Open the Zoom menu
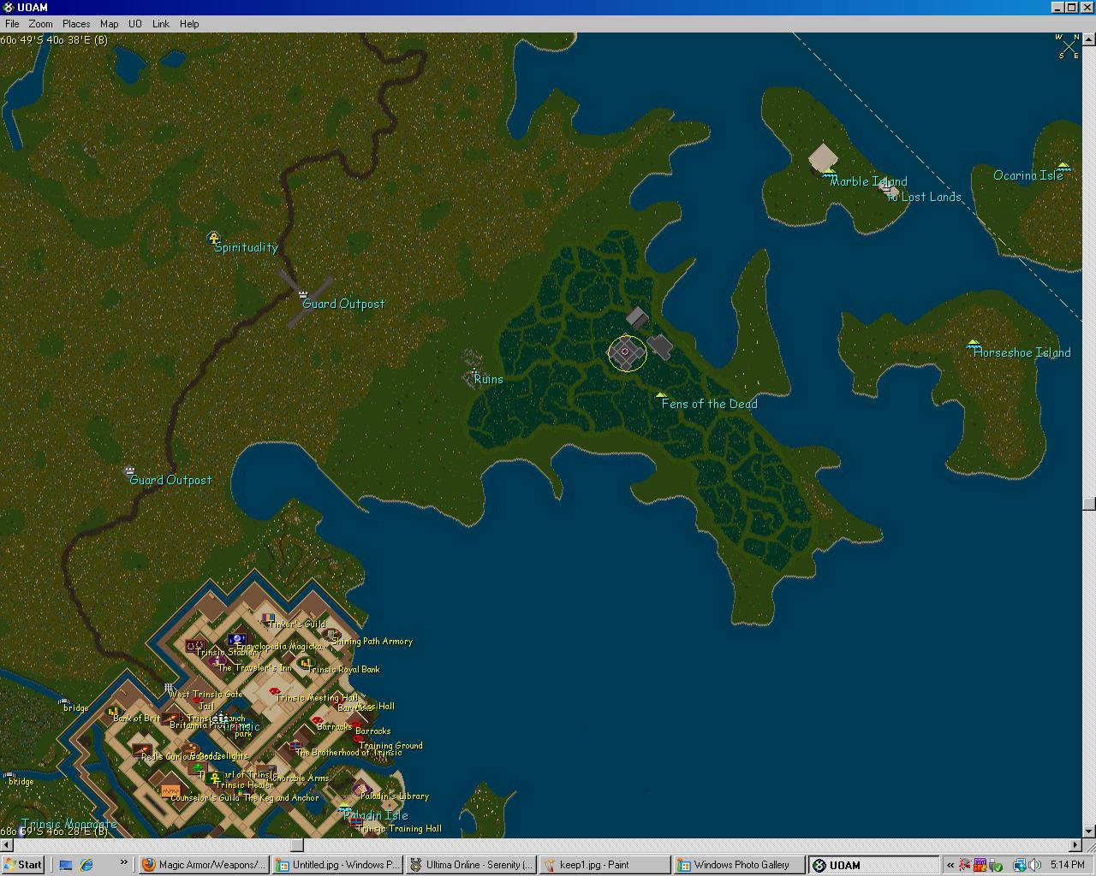Image resolution: width=1096 pixels, height=876 pixels. point(40,24)
